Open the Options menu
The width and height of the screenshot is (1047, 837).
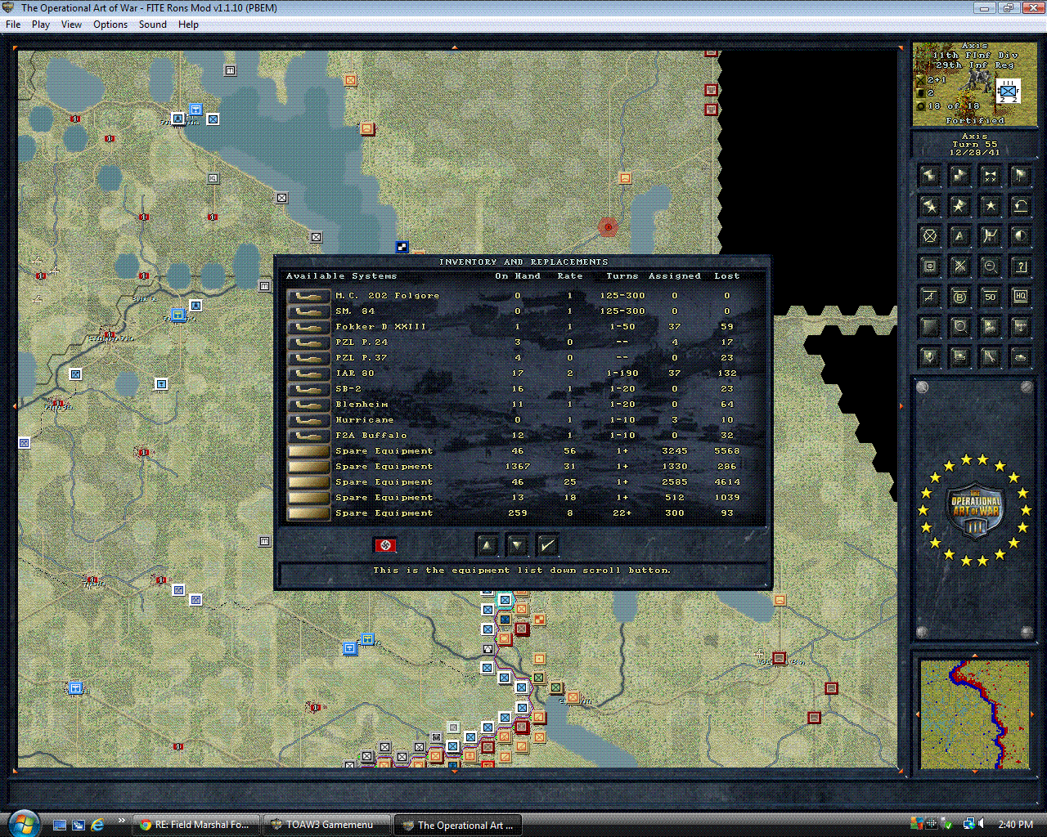tap(110, 25)
